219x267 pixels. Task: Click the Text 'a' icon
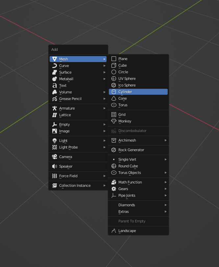(55, 85)
